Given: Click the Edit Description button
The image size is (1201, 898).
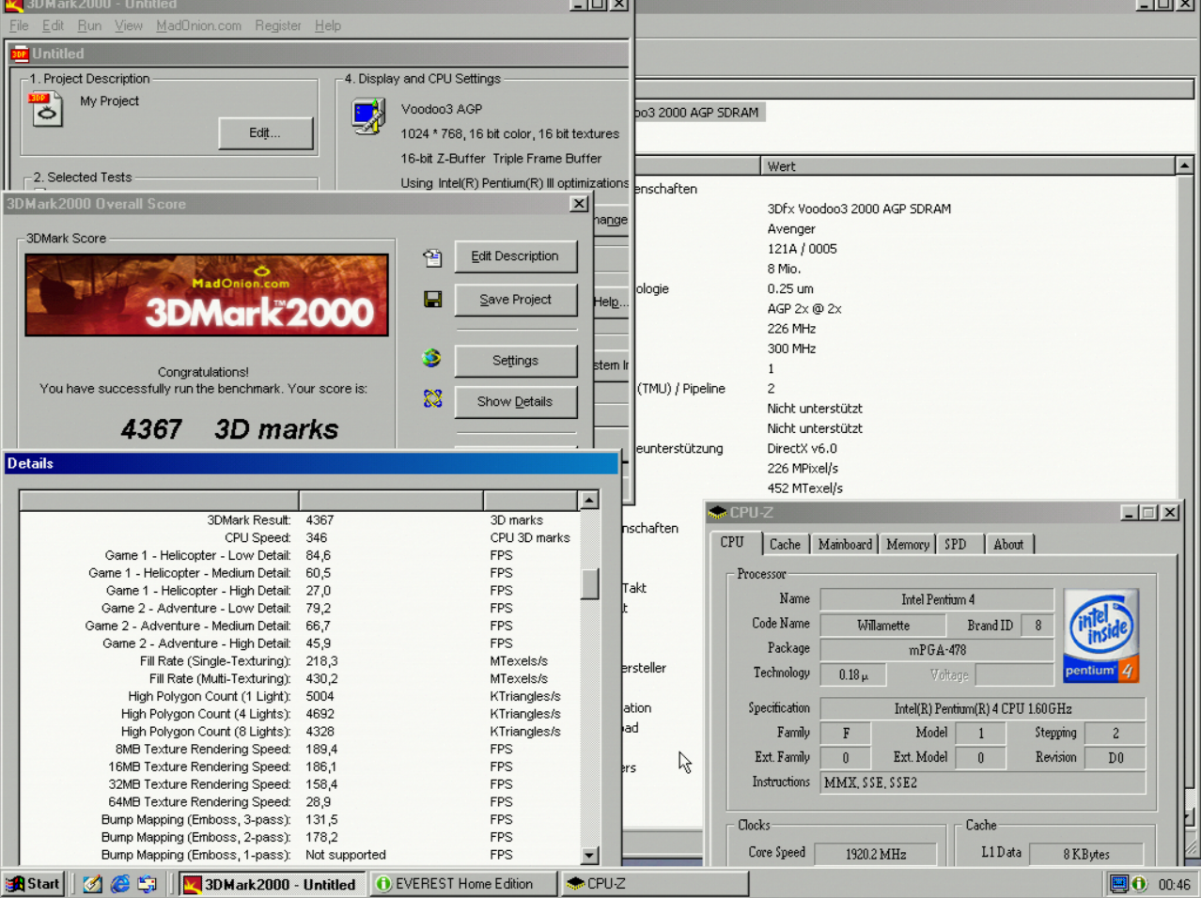Looking at the screenshot, I should coord(515,256).
